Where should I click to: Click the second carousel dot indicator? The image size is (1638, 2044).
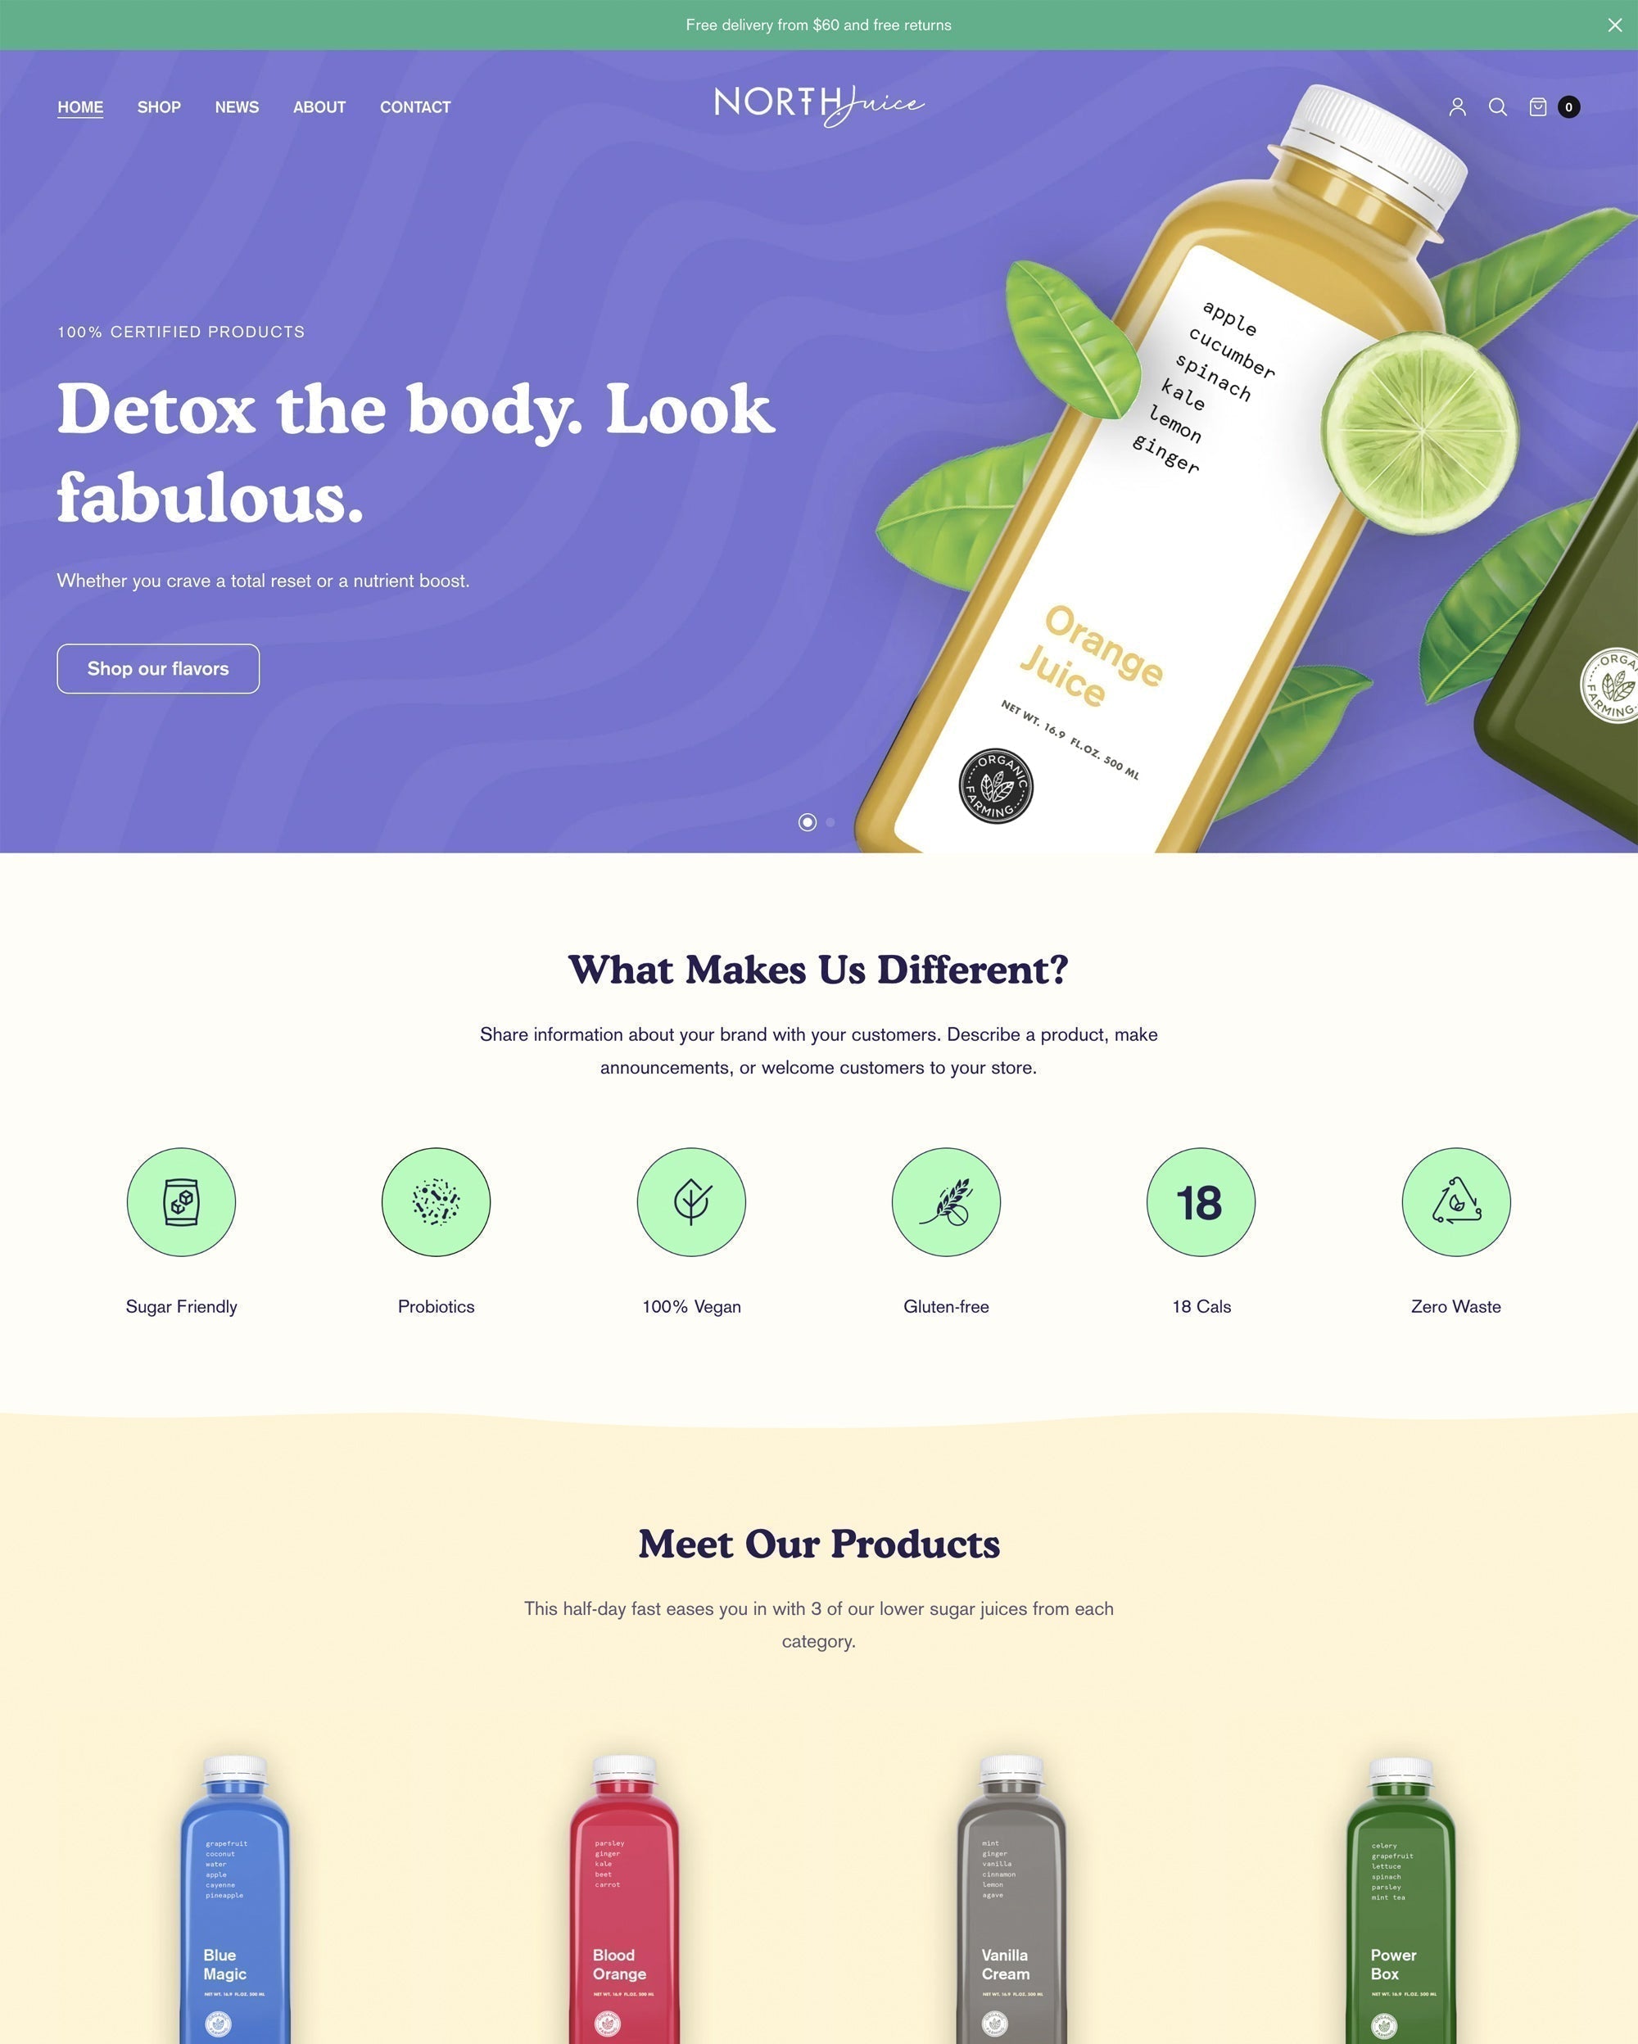tap(829, 821)
